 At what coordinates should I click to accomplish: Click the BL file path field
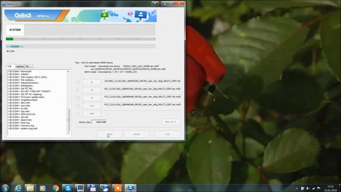(x=142, y=81)
